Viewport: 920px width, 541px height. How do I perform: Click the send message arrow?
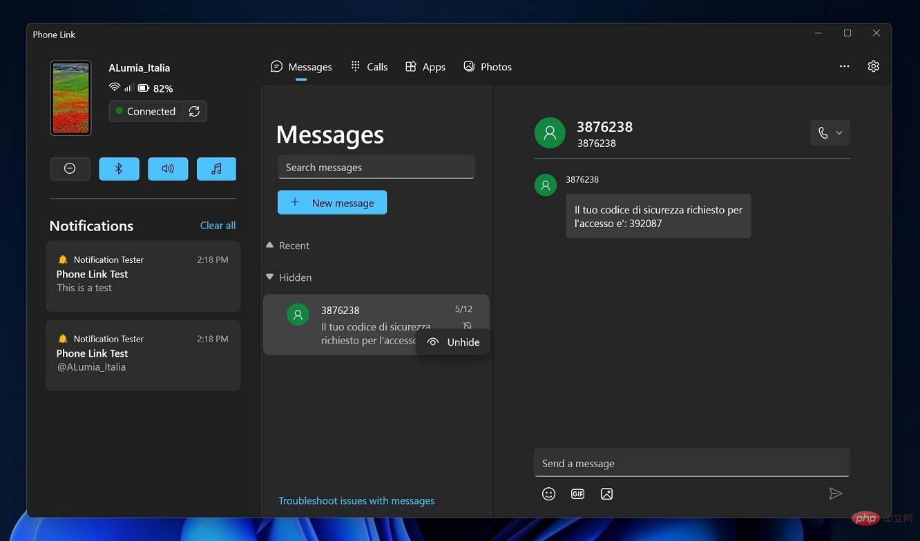click(x=836, y=493)
